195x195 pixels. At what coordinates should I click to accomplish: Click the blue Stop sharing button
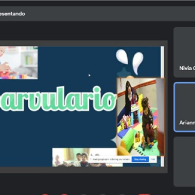pos(140,159)
